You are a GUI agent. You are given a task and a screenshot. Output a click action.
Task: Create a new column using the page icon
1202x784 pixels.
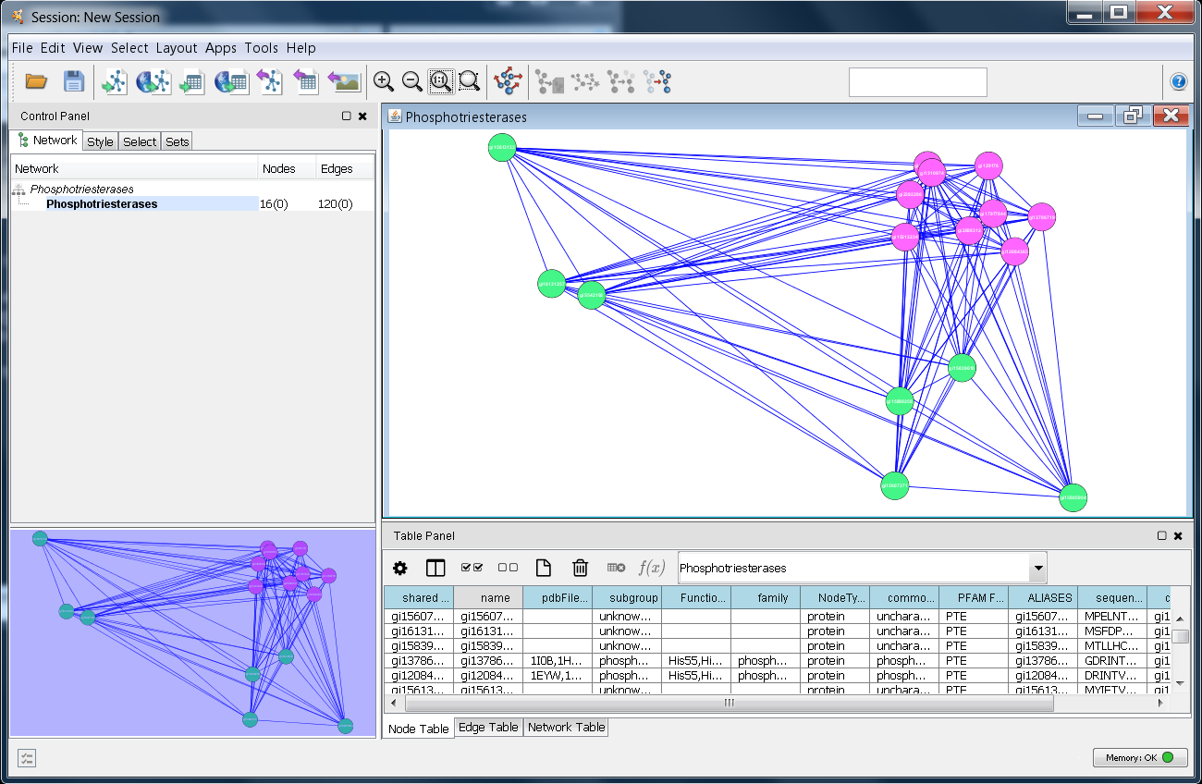[x=544, y=568]
